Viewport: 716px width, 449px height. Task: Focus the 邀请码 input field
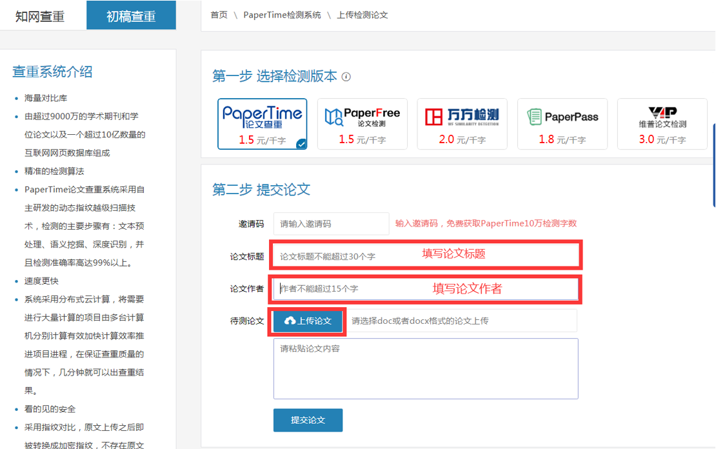[331, 224]
